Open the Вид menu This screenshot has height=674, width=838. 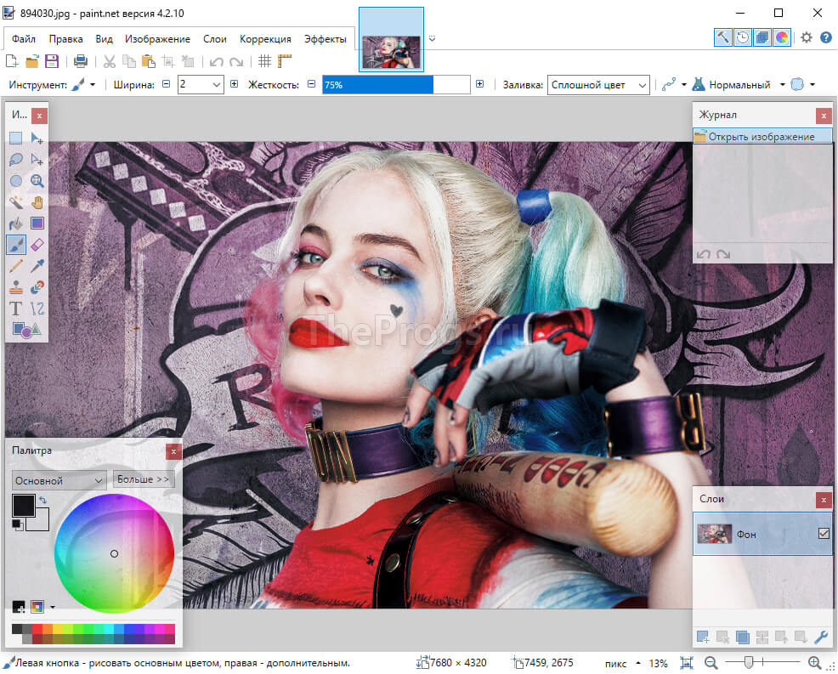coord(105,39)
